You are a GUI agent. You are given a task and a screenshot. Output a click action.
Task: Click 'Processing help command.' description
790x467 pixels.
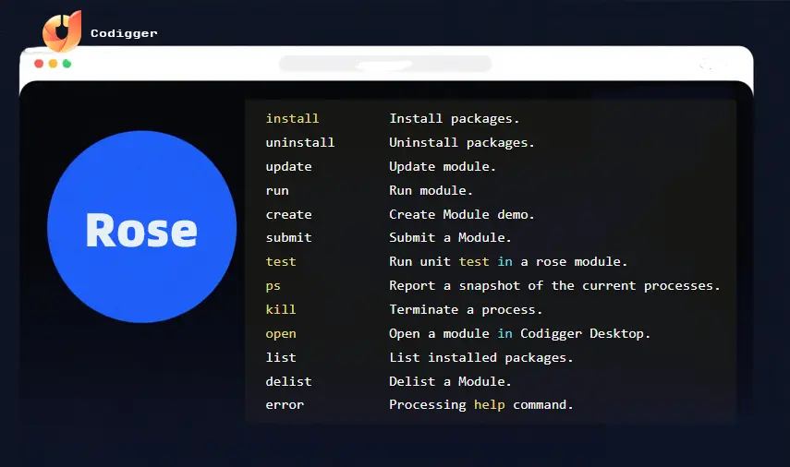[x=480, y=405]
